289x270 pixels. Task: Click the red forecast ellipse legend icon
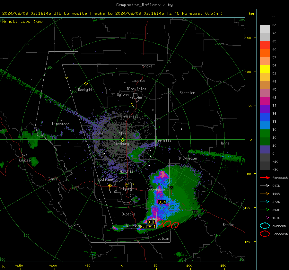tap(265, 234)
